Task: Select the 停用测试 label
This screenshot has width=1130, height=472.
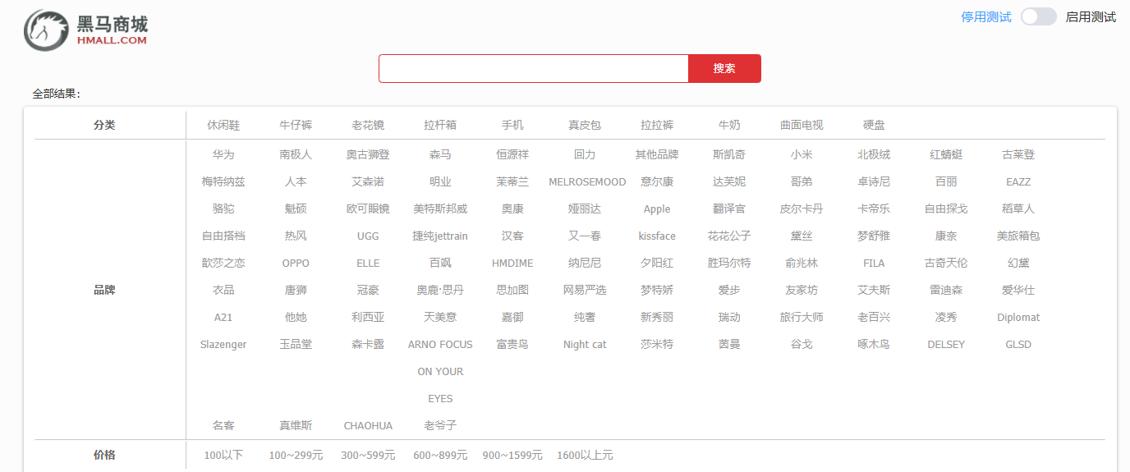Action: pyautogui.click(x=986, y=17)
